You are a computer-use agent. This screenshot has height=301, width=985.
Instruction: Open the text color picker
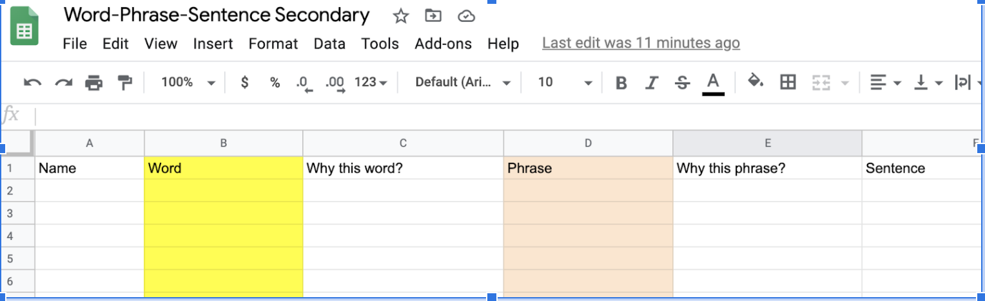pyautogui.click(x=713, y=83)
